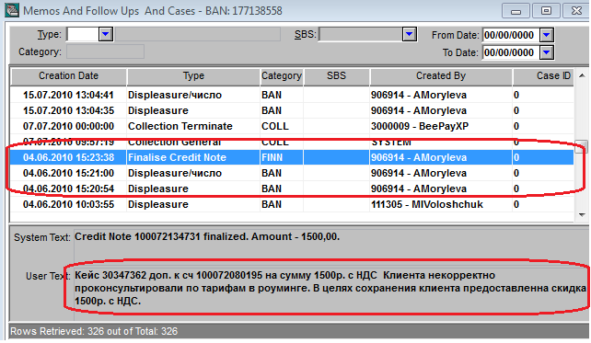This screenshot has height=343, width=591.
Task: Select row dated 15.07.2010 13:04:35
Action: click(x=292, y=110)
